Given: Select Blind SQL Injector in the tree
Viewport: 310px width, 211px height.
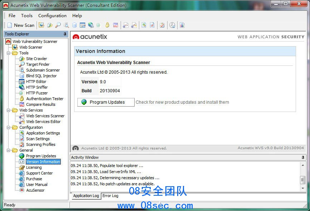Looking at the screenshot, I should pos(41,76).
